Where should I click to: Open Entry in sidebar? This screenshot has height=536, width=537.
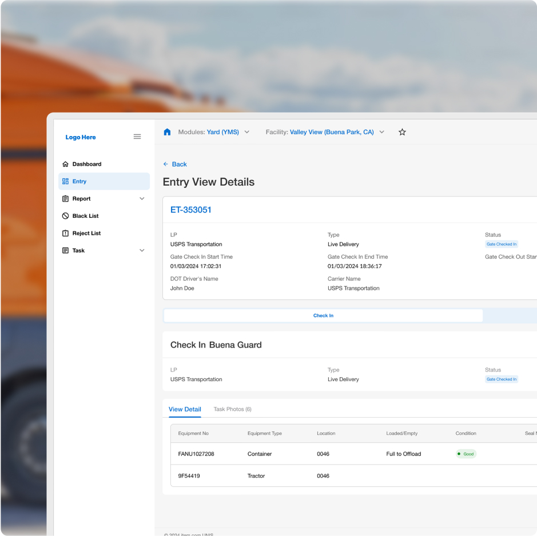pos(104,181)
